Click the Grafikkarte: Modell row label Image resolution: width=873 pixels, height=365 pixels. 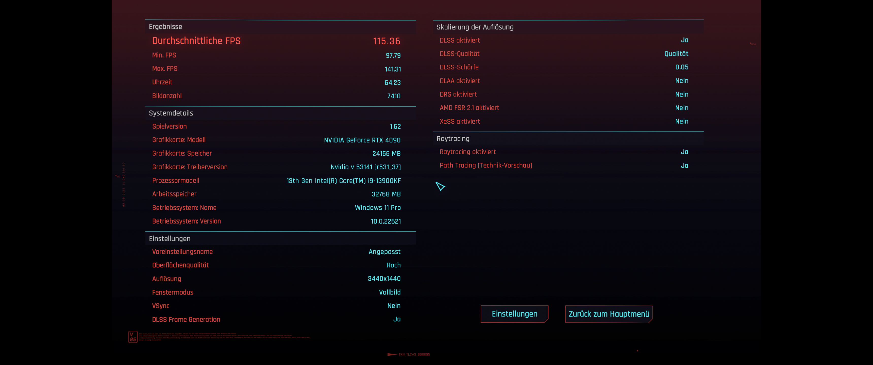click(179, 140)
